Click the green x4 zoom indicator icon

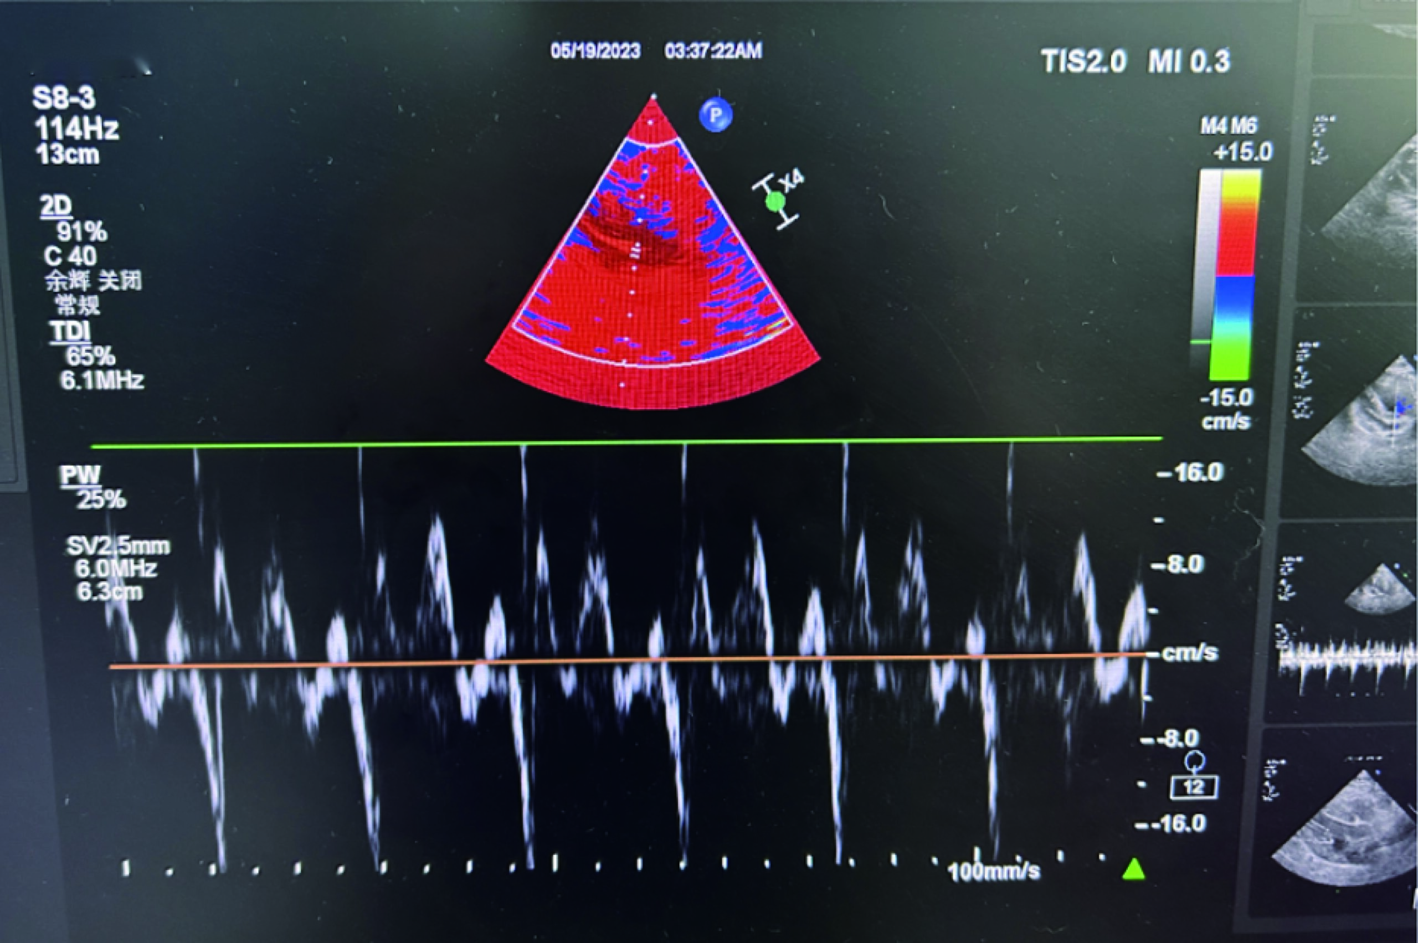(775, 202)
